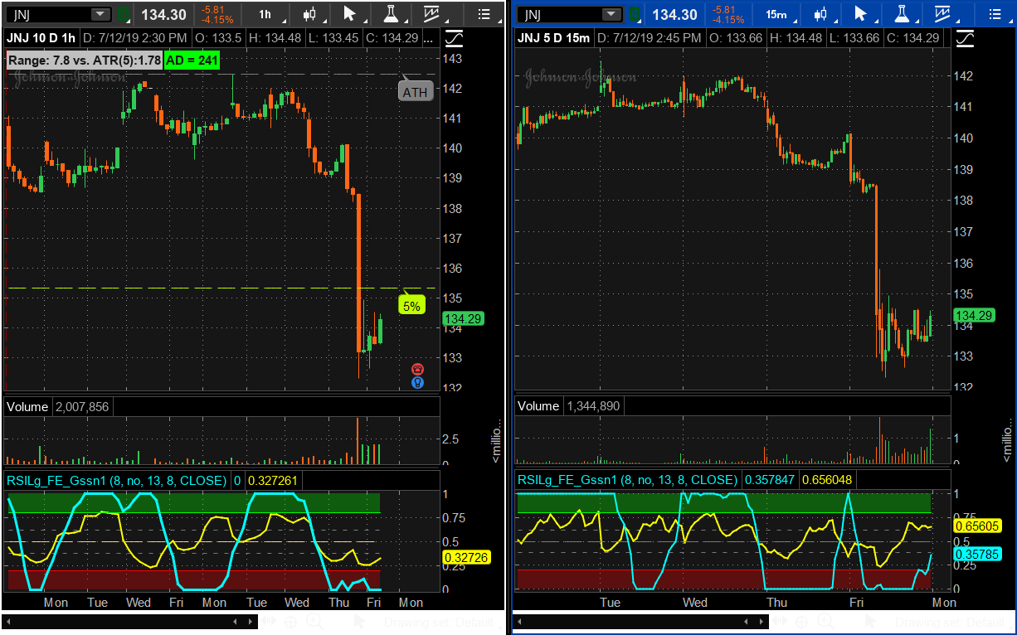Open symbol dropdown arrow in left JNJ chart
The image size is (1017, 635).
click(x=101, y=14)
